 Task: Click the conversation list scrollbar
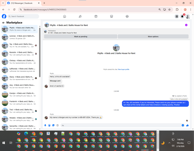coord(40,52)
